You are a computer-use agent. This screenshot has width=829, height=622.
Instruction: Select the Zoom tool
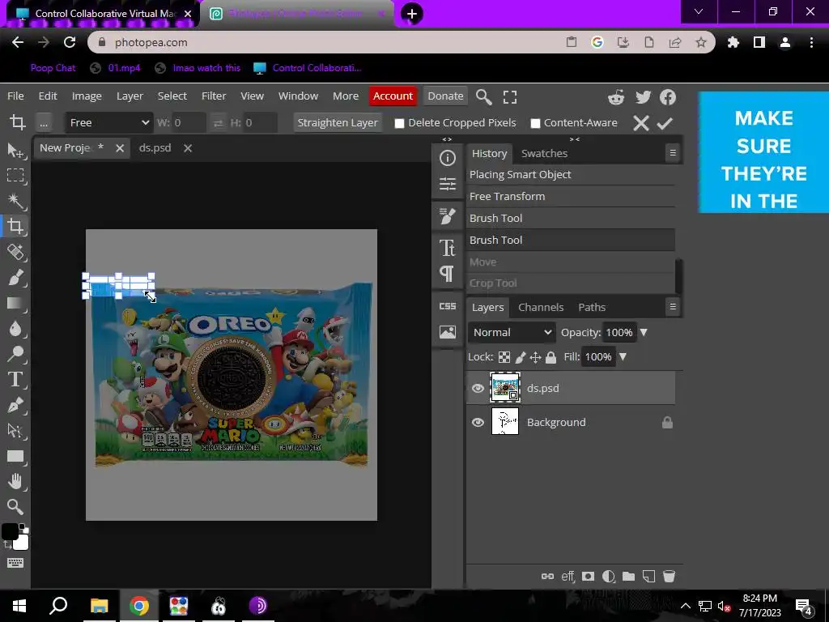[15, 507]
